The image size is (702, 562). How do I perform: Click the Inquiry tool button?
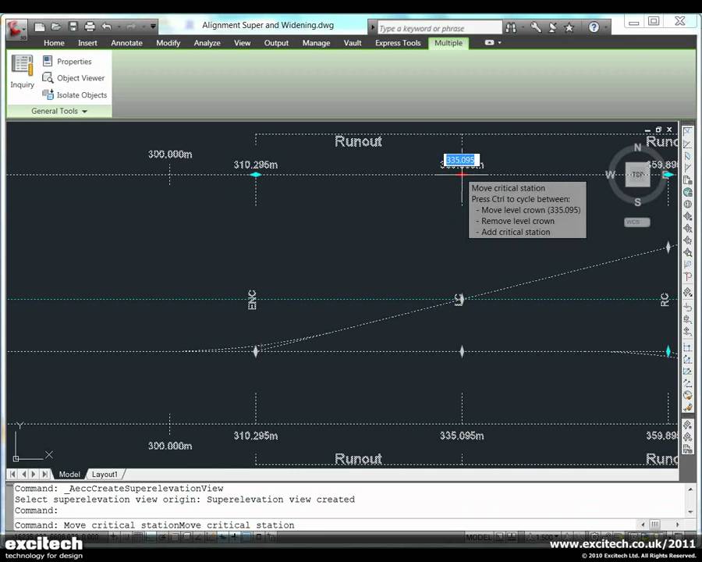22,72
